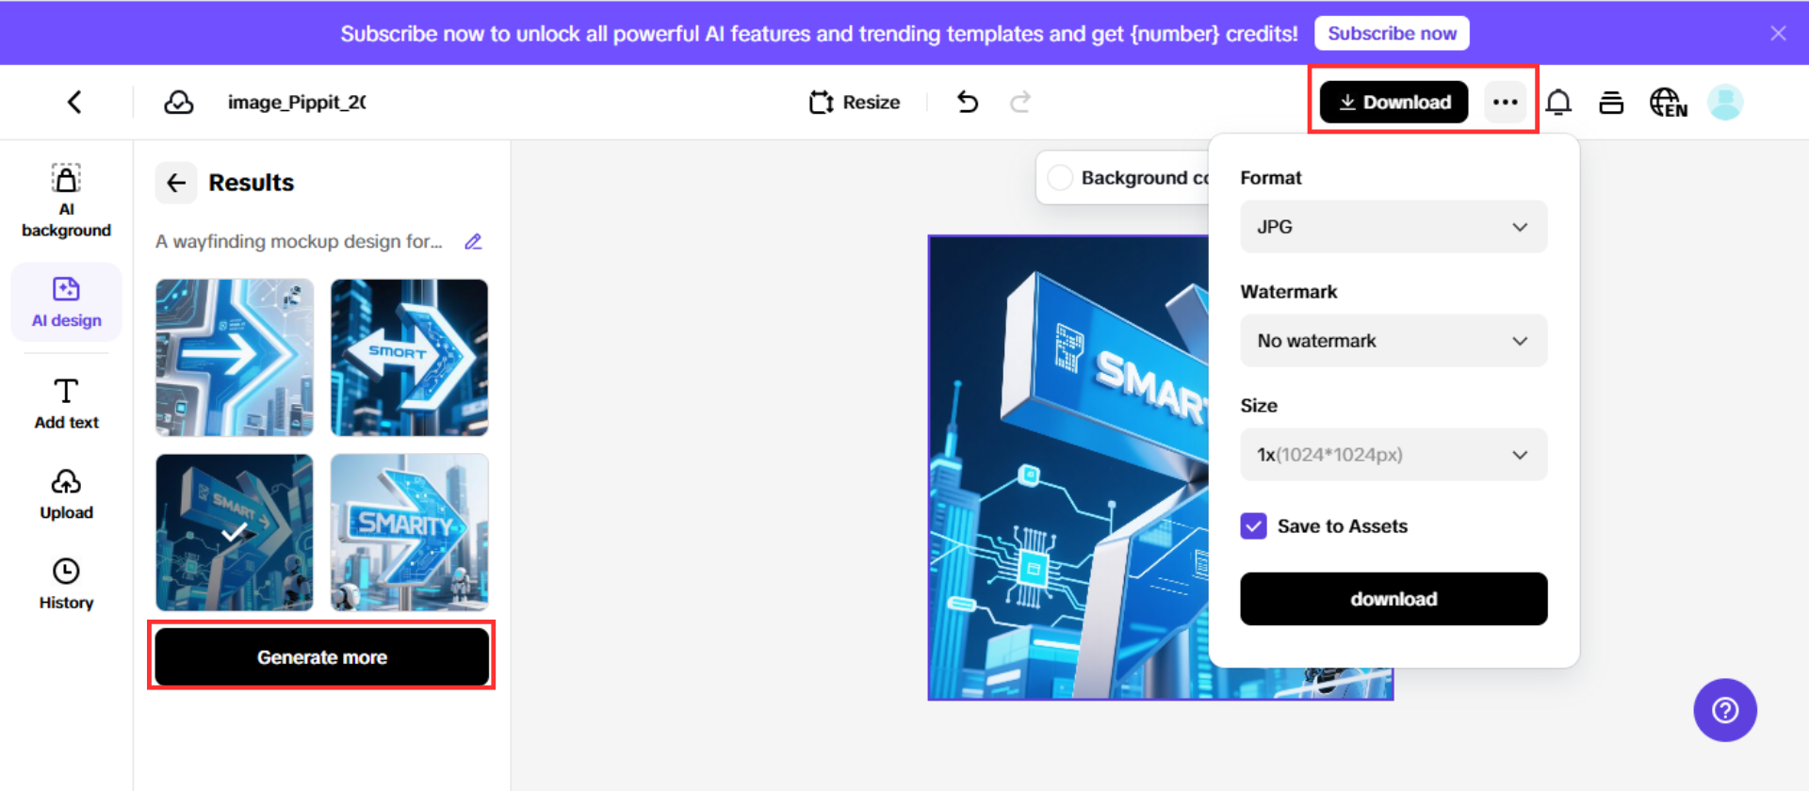Undo the last action
The width and height of the screenshot is (1809, 791).
(968, 102)
